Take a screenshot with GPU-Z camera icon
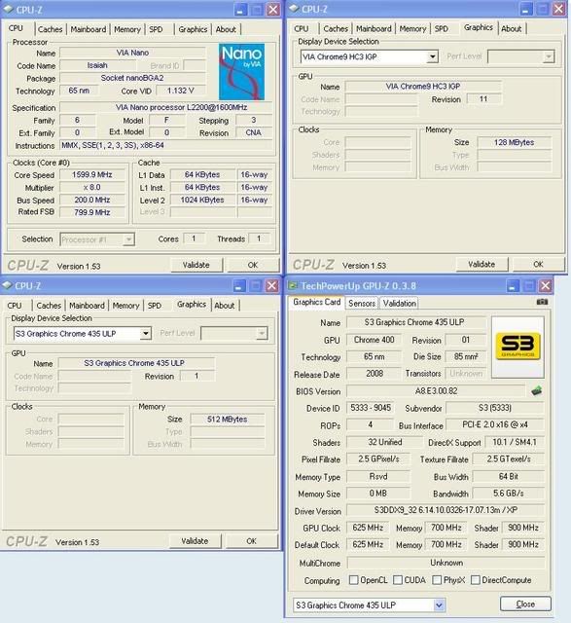This screenshot has width=571, height=623. coord(542,302)
